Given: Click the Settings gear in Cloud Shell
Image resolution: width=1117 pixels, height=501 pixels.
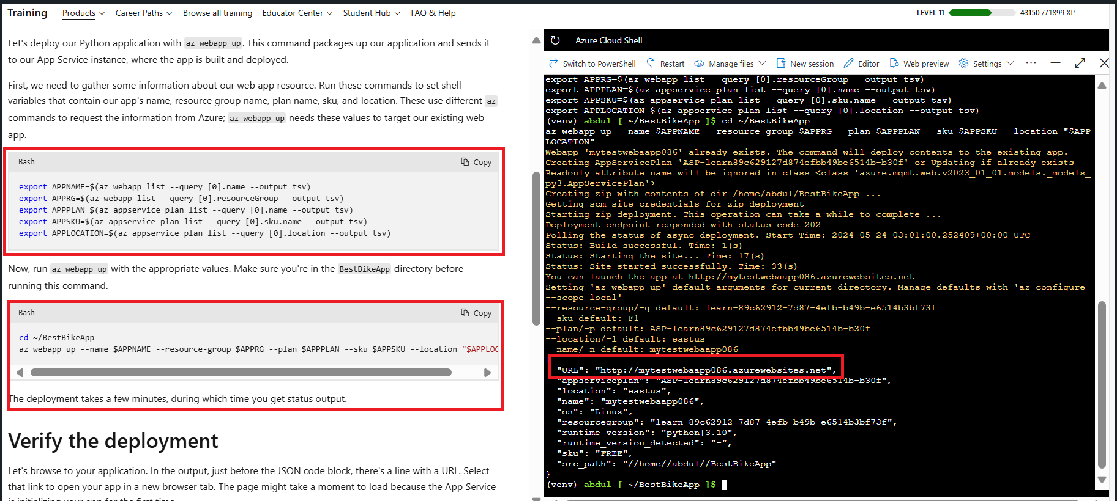Looking at the screenshot, I should point(963,63).
